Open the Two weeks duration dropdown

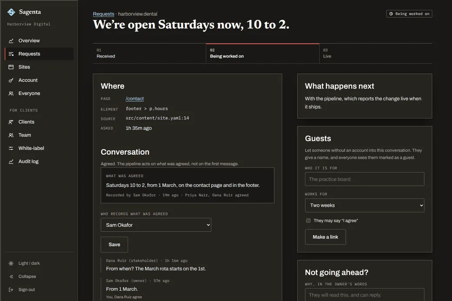[x=365, y=205]
